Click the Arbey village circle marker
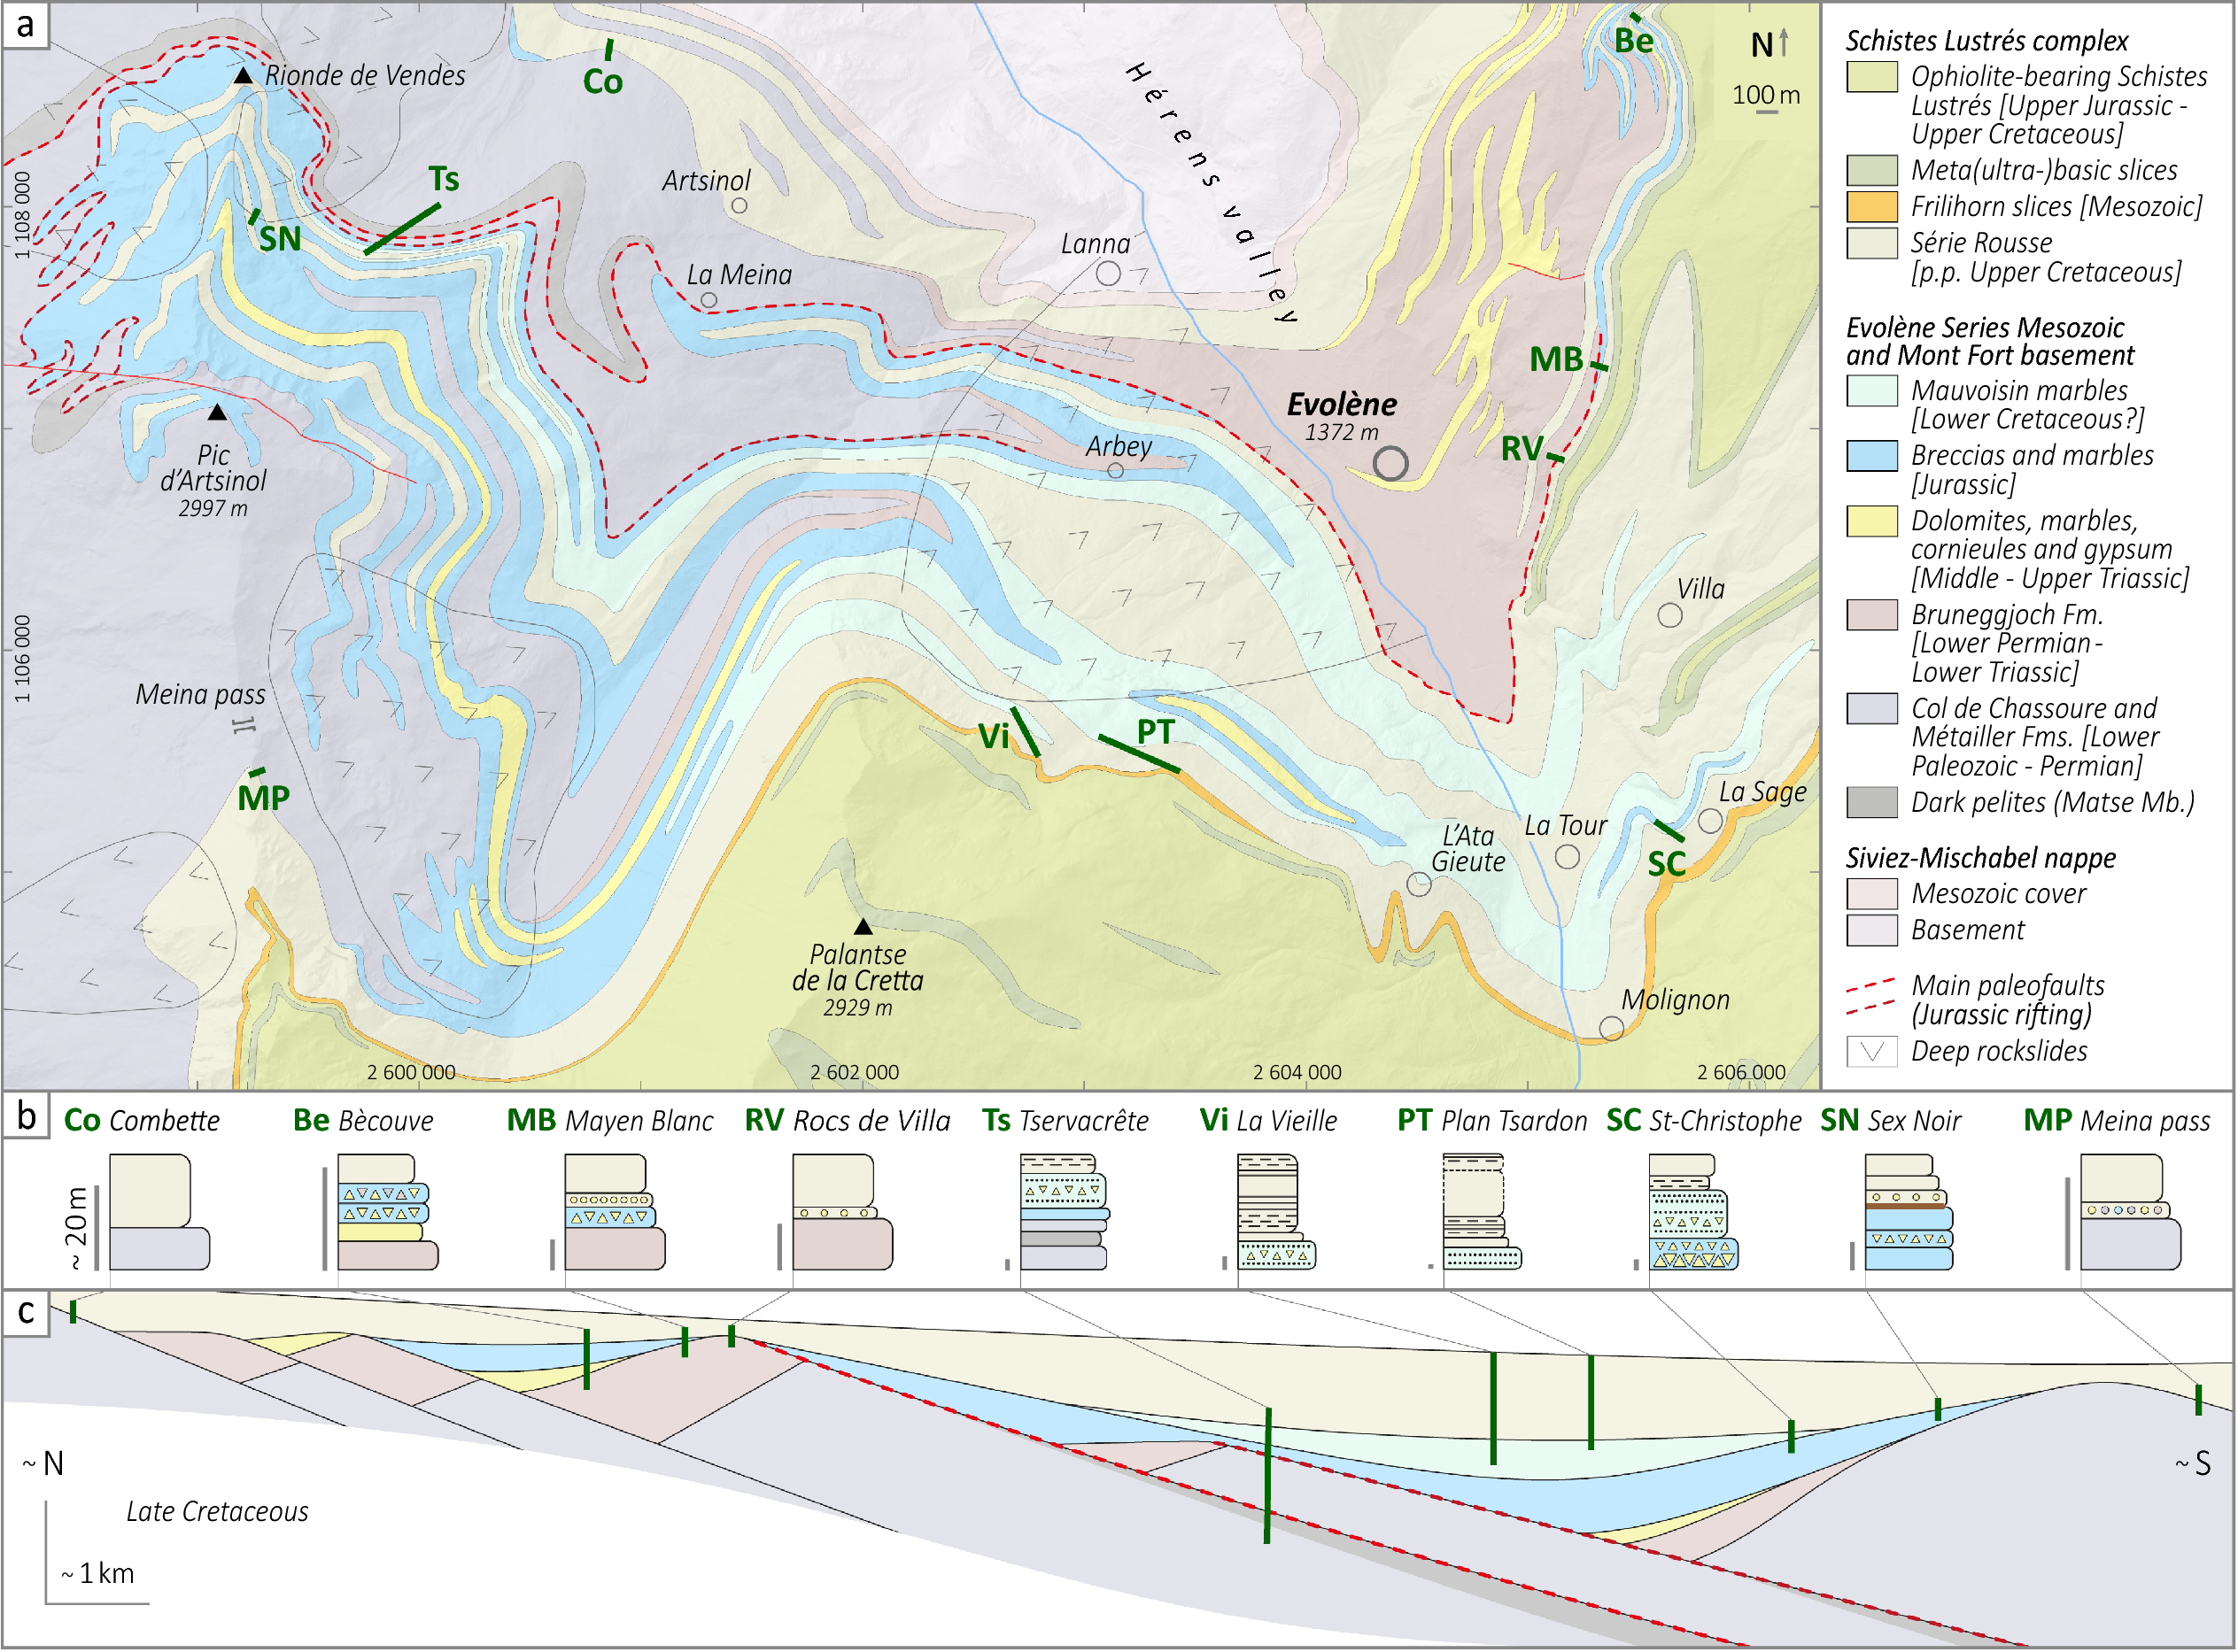 (x=1116, y=470)
